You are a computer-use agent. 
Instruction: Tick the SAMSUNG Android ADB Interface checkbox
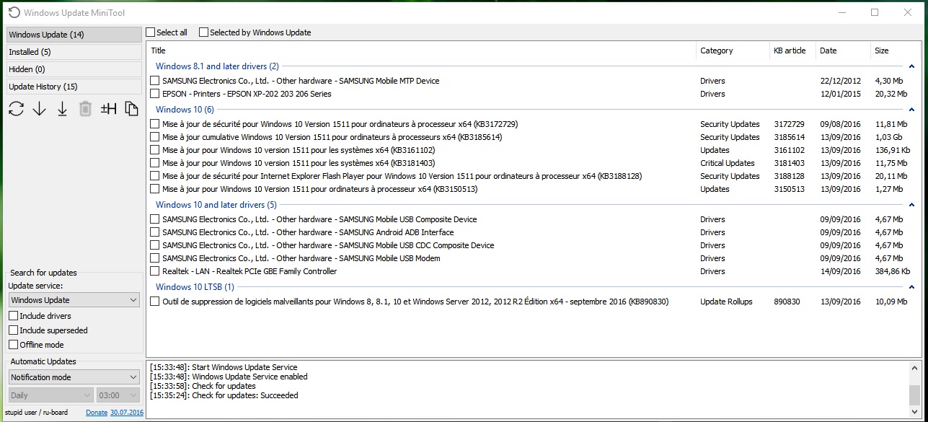[x=154, y=232]
